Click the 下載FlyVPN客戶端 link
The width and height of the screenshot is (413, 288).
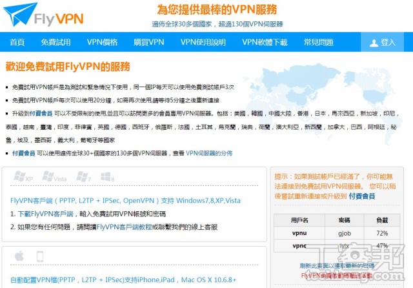tap(45, 214)
